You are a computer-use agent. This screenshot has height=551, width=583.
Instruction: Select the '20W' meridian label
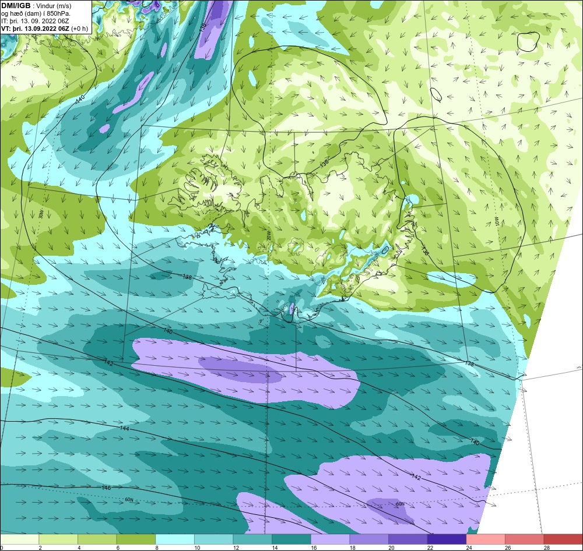point(268,235)
